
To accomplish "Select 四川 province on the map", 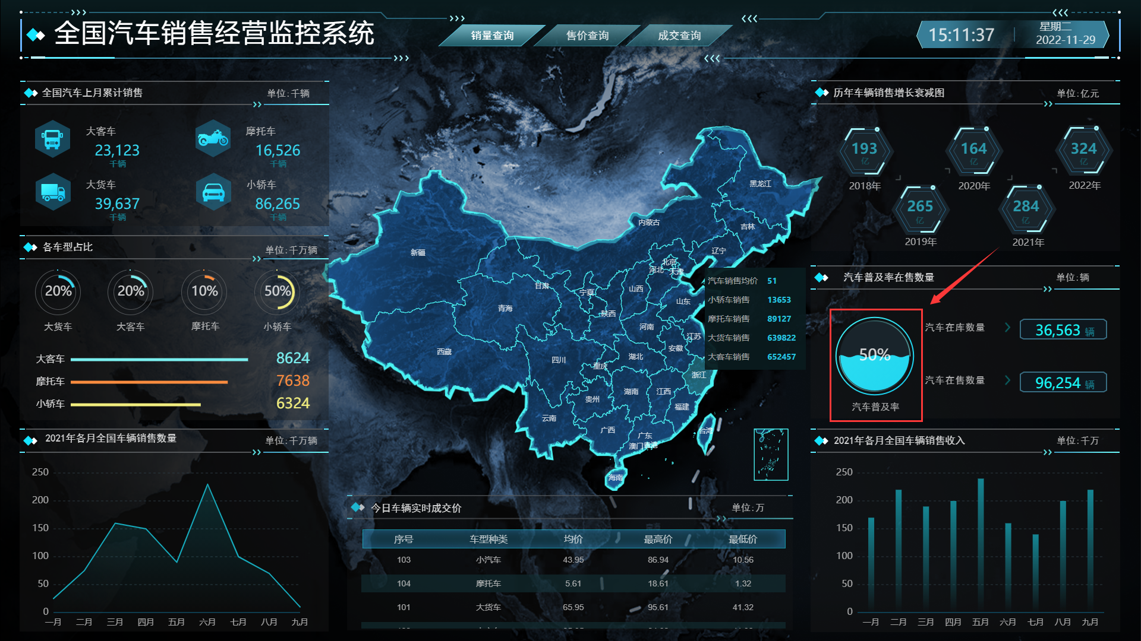I will tap(559, 360).
